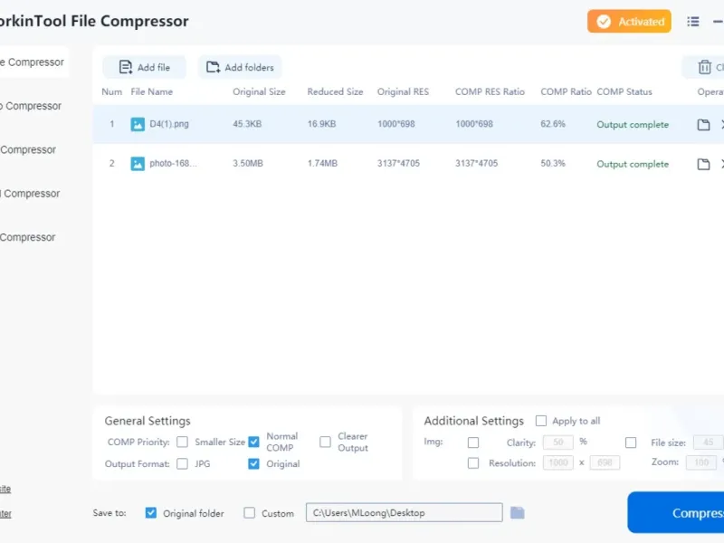724x543 pixels.
Task: Click the save path input field
Action: pos(404,512)
